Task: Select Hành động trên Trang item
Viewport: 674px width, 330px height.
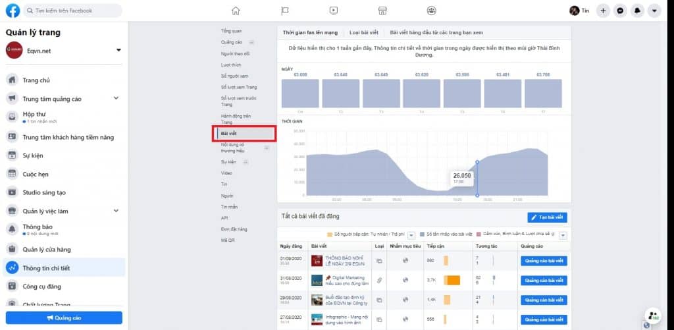Action: (x=236, y=119)
